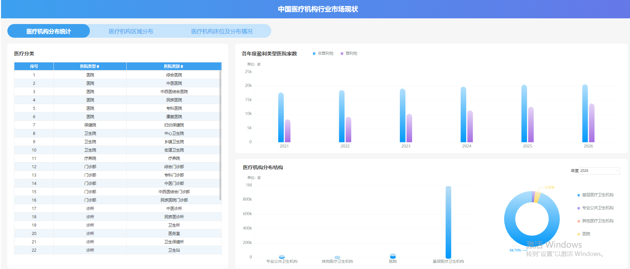Click the 序号 column header
630x269 pixels.
click(34, 66)
